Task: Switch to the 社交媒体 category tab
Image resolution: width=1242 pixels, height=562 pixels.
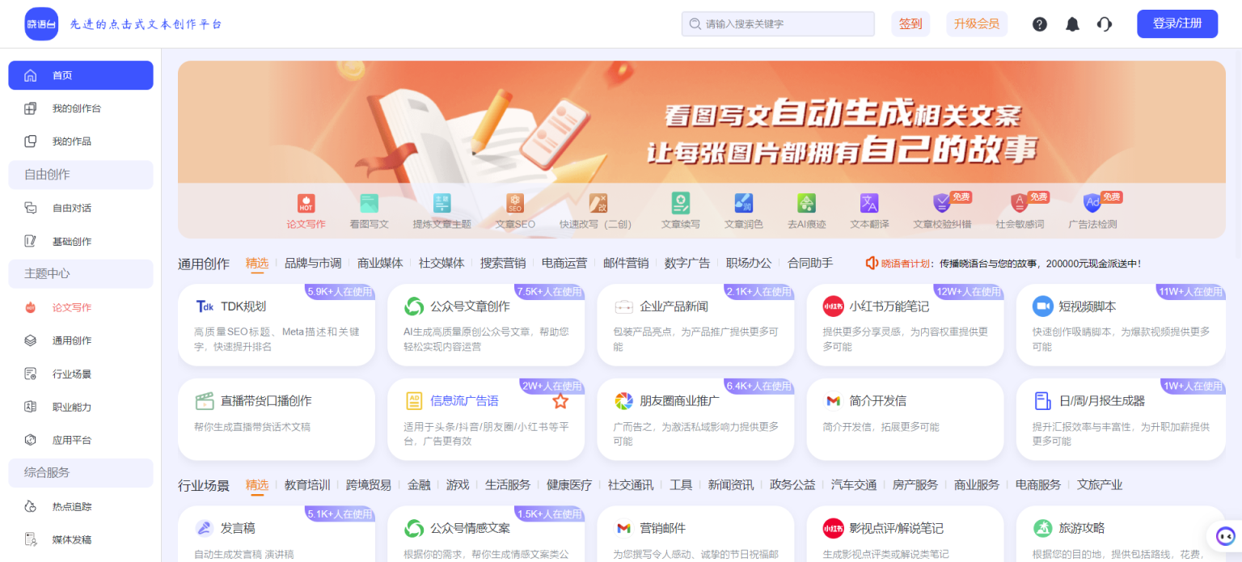Action: 441,263
